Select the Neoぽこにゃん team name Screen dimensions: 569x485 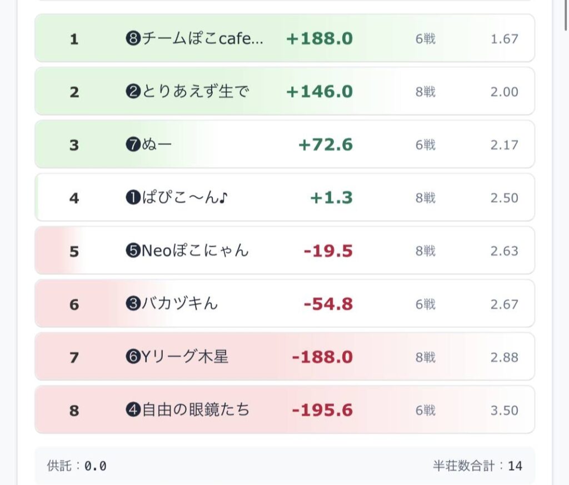pyautogui.click(x=195, y=251)
